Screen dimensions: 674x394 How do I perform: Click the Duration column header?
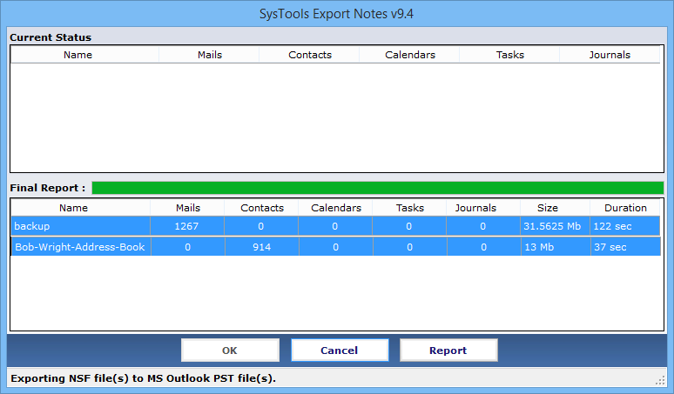(x=625, y=208)
